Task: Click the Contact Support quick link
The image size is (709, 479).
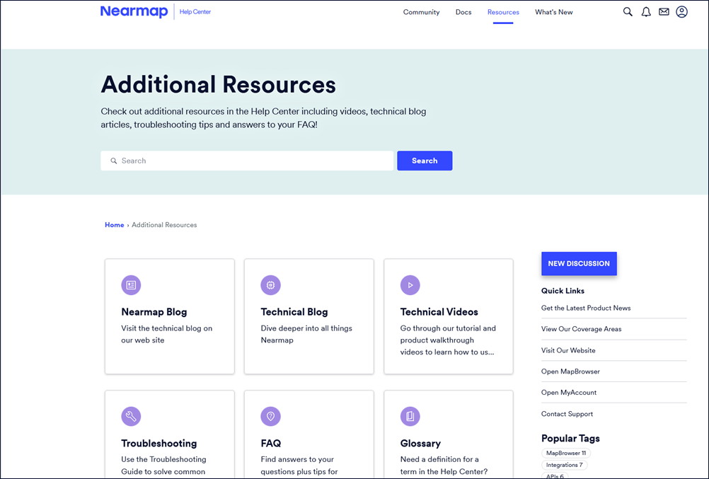Action: click(x=567, y=414)
